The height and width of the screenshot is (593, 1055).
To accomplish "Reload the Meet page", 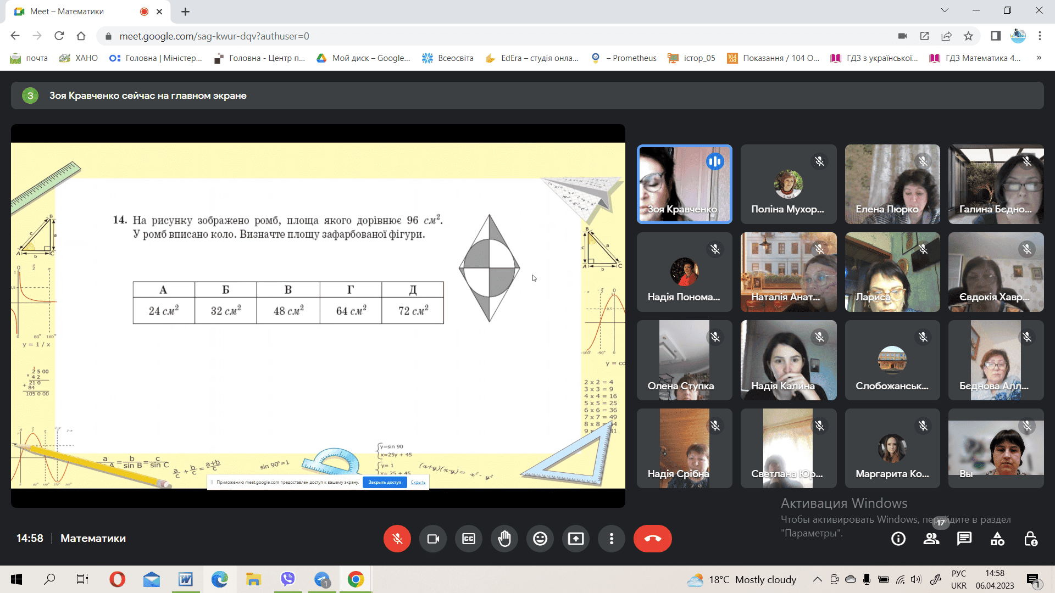I will (x=59, y=36).
